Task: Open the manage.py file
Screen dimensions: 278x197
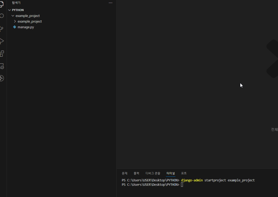Action: [x=26, y=27]
